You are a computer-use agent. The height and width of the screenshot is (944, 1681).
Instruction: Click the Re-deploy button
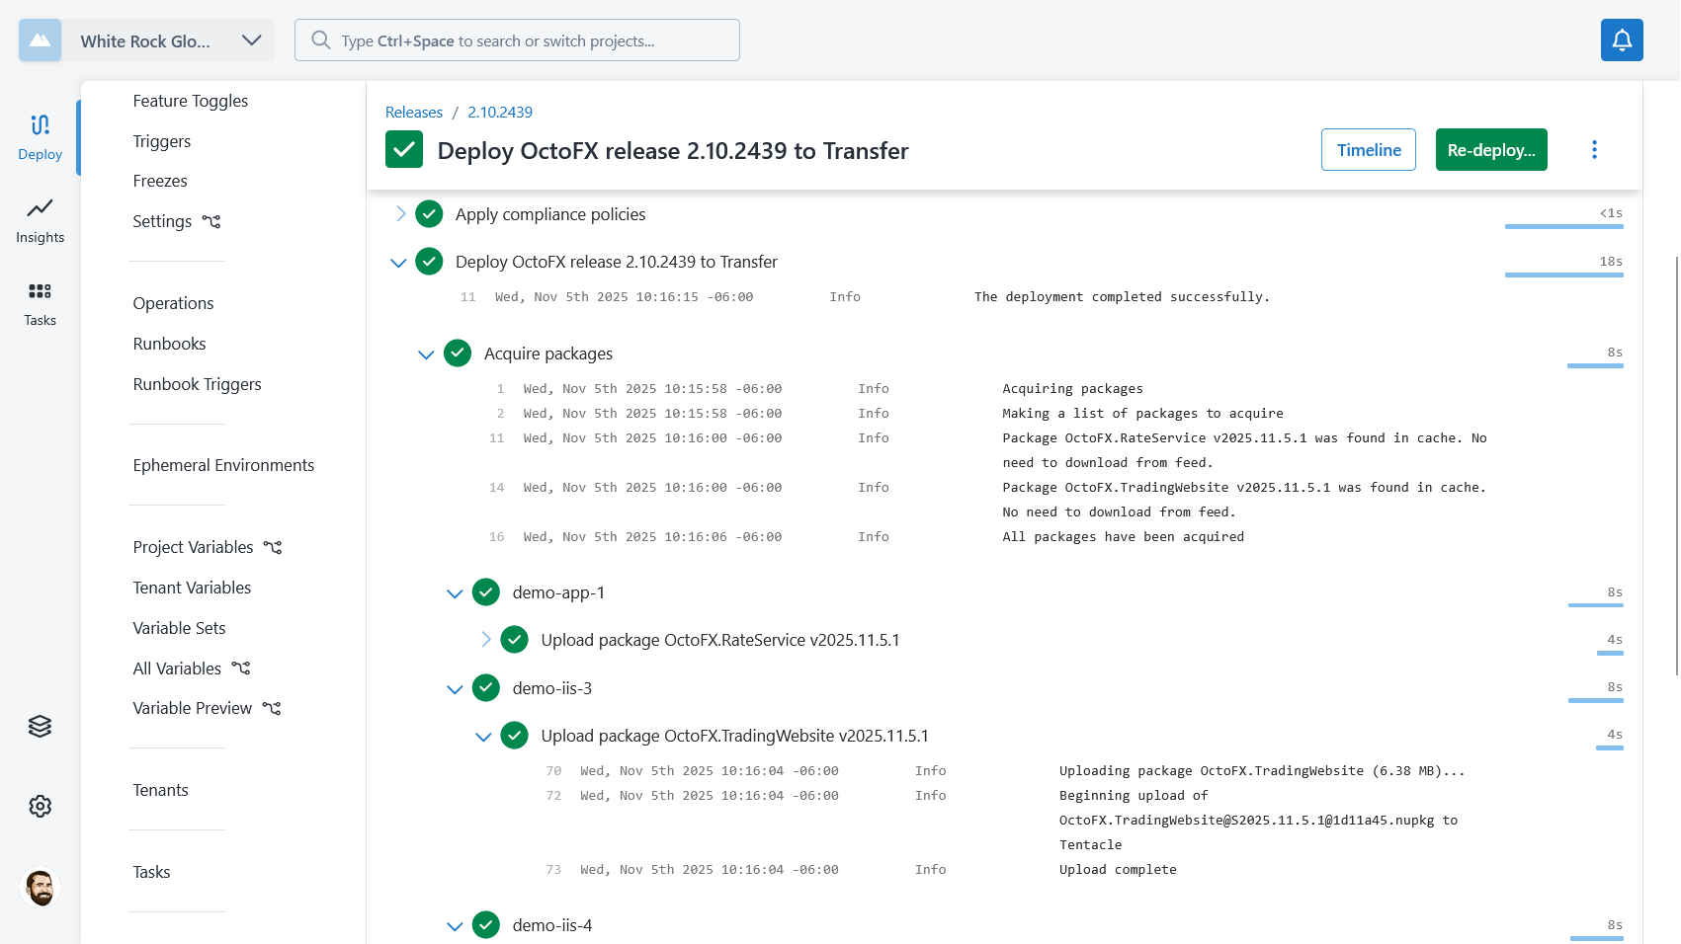coord(1490,150)
